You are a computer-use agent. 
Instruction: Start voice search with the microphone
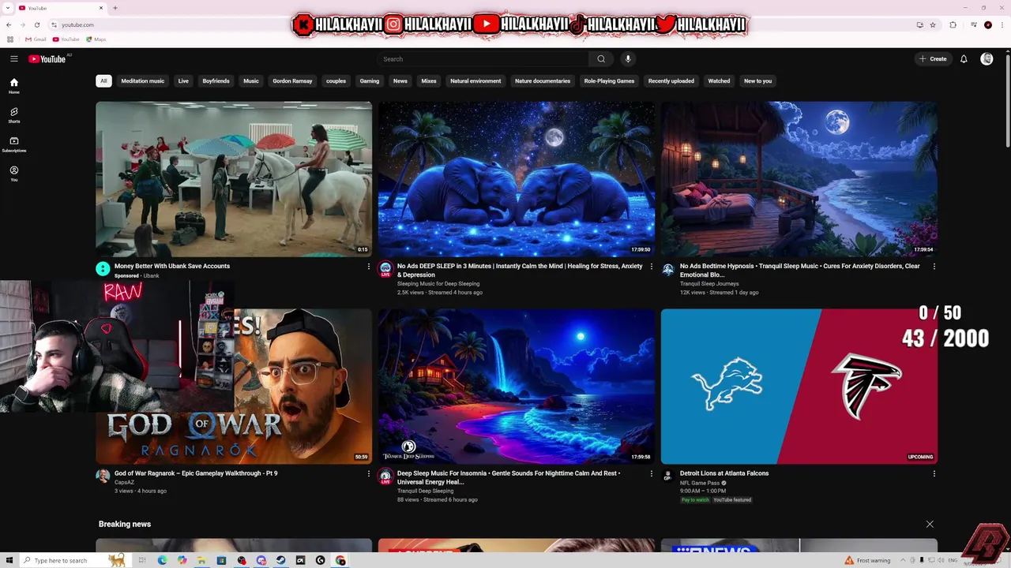coord(628,59)
